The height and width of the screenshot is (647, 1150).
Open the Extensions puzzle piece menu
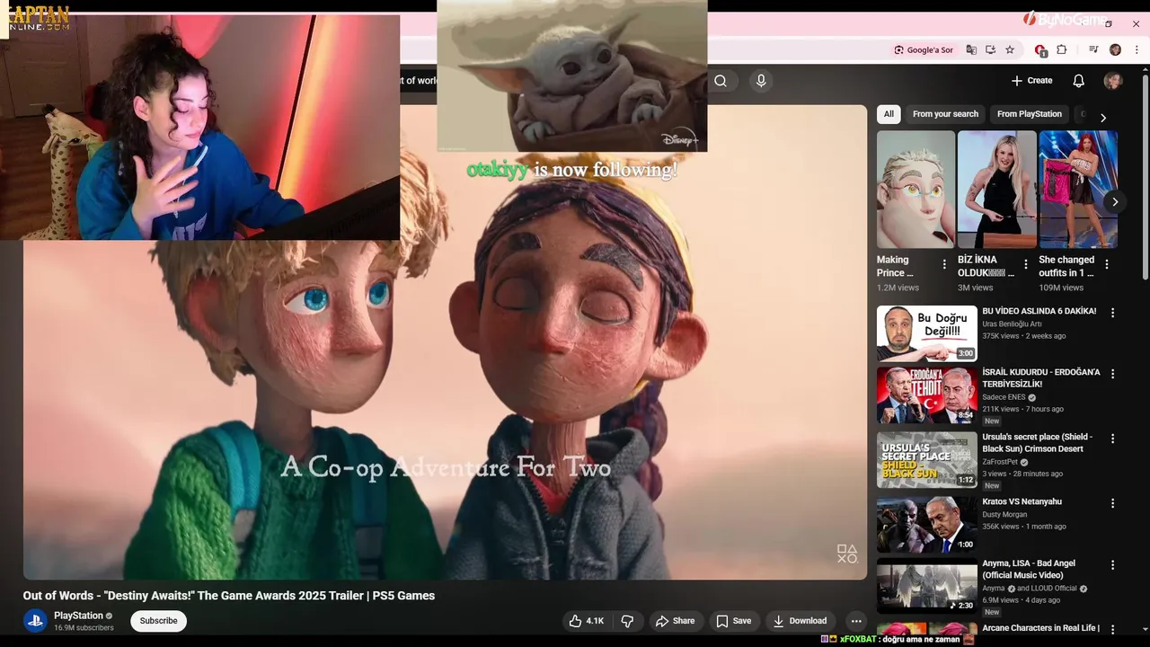[x=1061, y=50]
